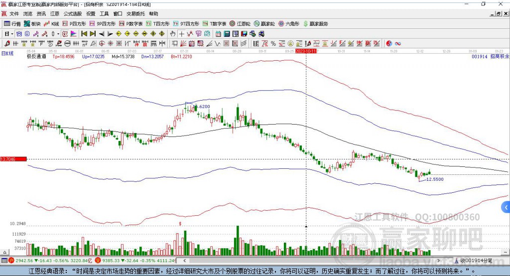Select the hand pan tool
The height and width of the screenshot is (276, 510).
[x=173, y=33]
